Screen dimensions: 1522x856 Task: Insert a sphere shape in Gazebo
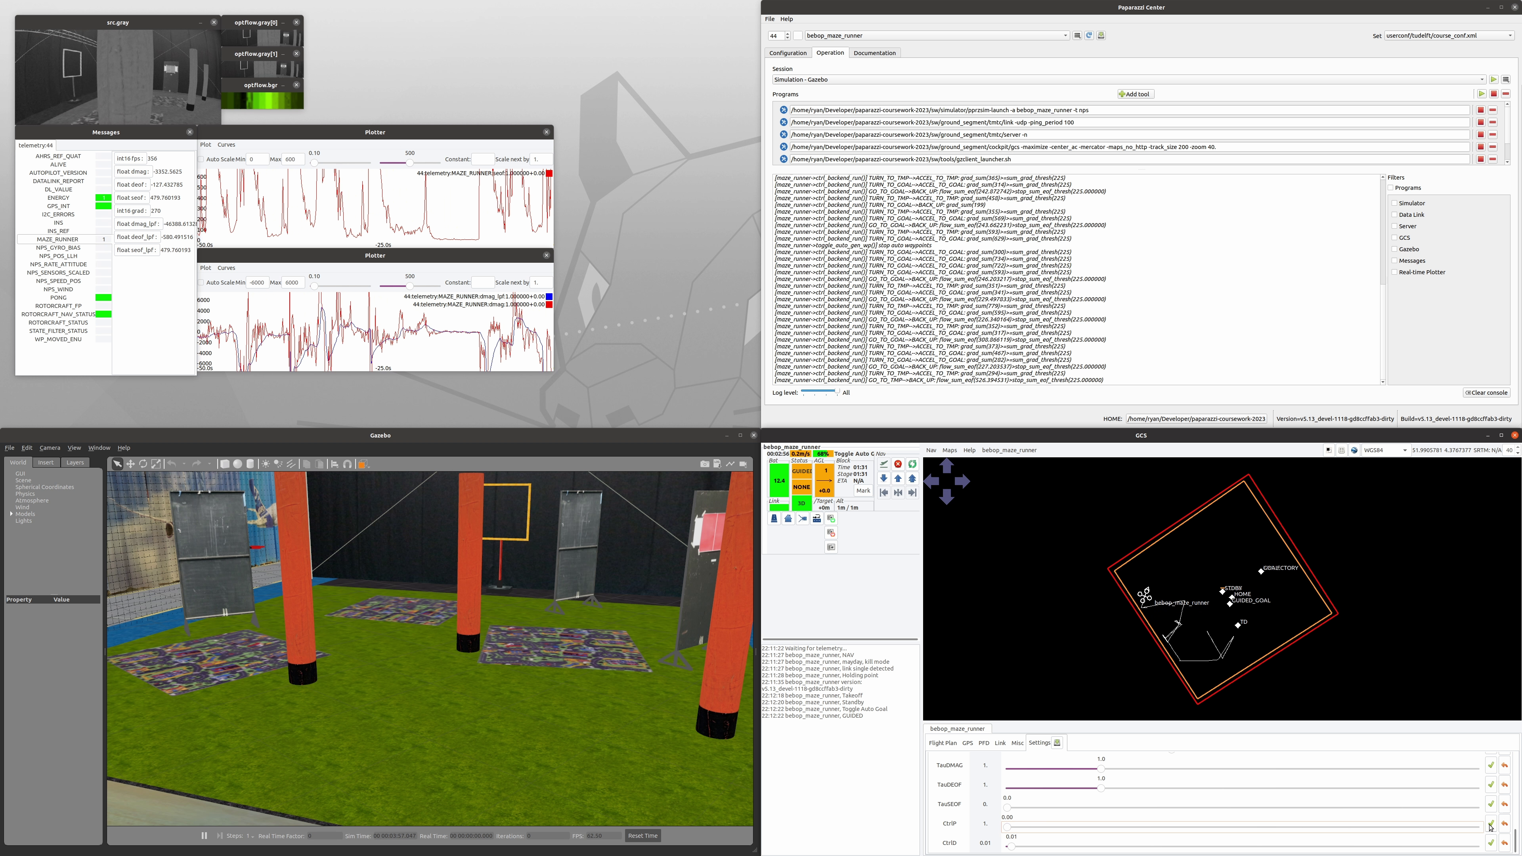237,464
